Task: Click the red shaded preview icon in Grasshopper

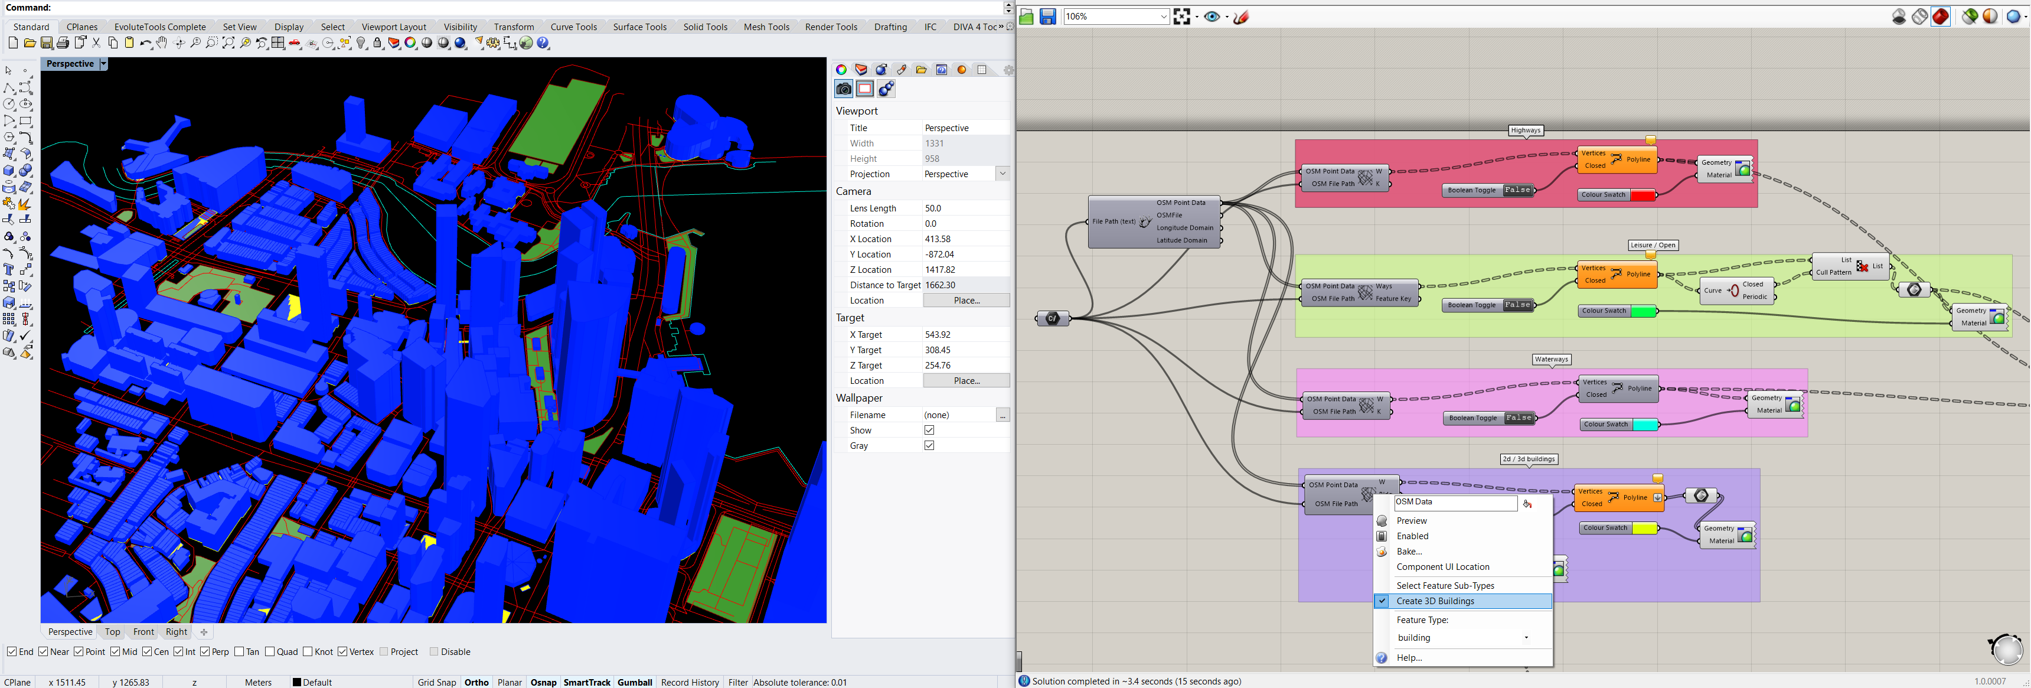Action: tap(1941, 17)
